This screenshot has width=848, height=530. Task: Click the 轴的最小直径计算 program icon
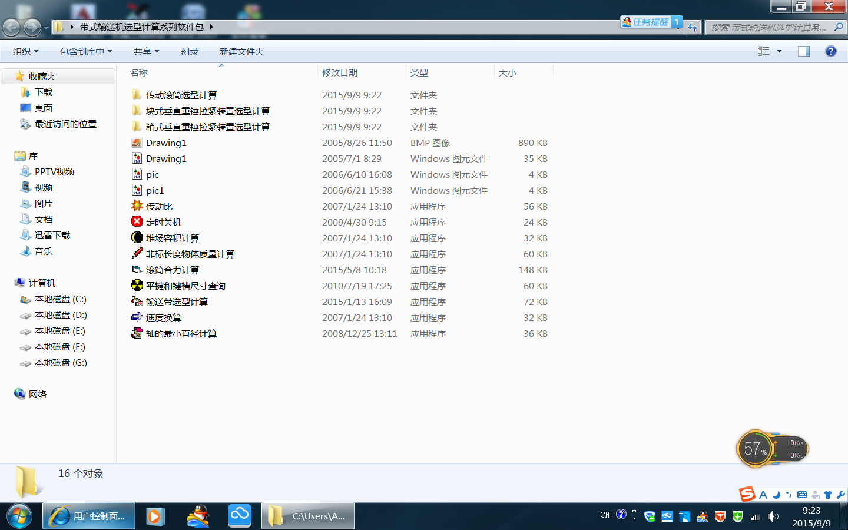(x=137, y=333)
